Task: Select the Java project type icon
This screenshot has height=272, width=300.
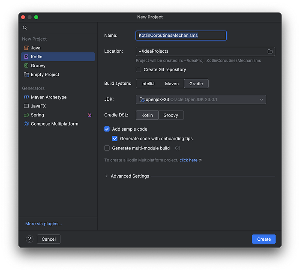Action: click(26, 48)
